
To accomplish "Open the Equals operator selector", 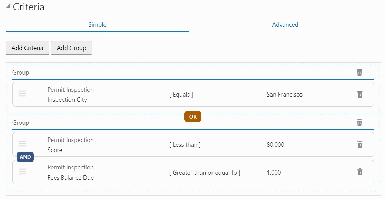I will (x=181, y=95).
